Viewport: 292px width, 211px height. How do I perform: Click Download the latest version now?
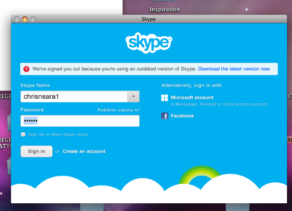(x=234, y=69)
